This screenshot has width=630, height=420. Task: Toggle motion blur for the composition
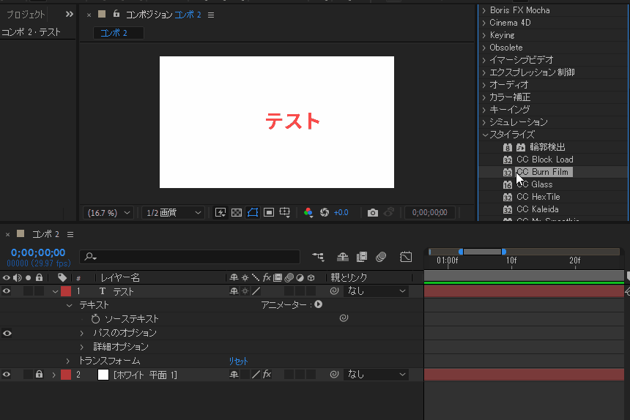[381, 257]
